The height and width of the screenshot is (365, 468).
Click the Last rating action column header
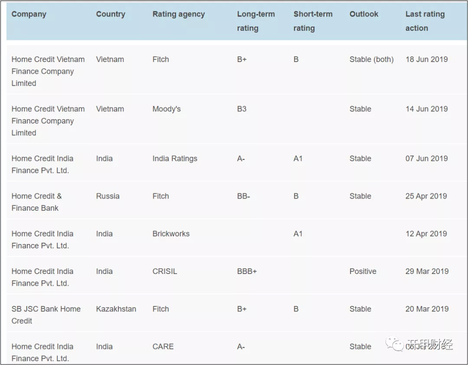tap(425, 21)
